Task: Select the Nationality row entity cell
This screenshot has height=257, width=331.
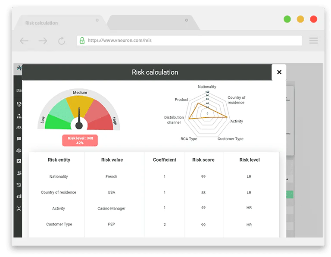Action: tap(59, 176)
